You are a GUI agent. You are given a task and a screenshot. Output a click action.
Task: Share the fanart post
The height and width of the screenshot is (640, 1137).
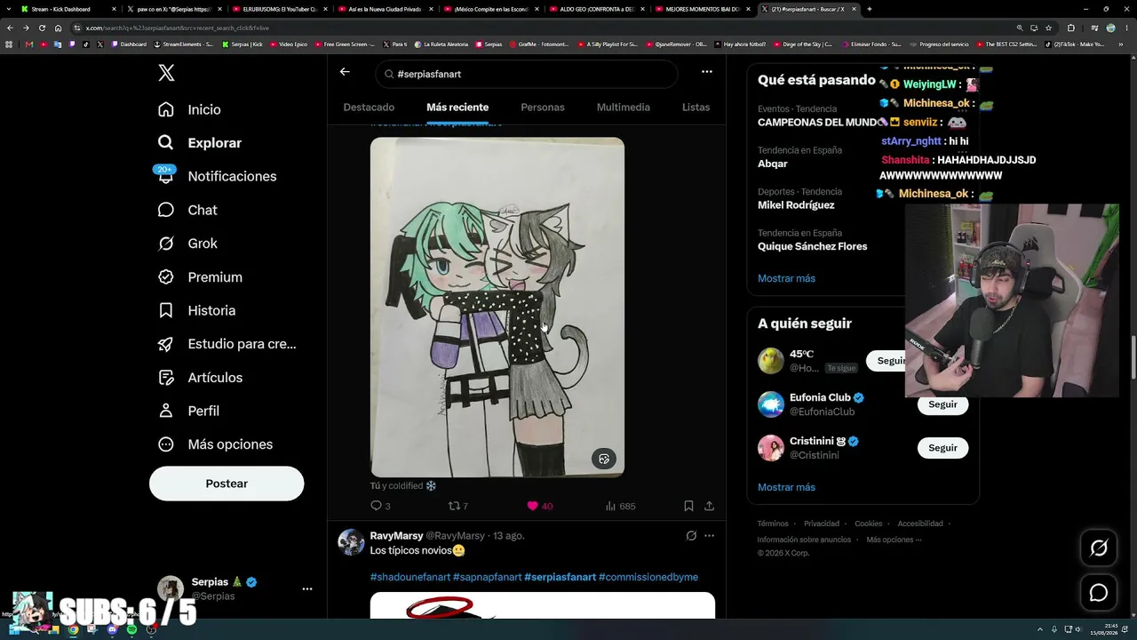pyautogui.click(x=709, y=506)
